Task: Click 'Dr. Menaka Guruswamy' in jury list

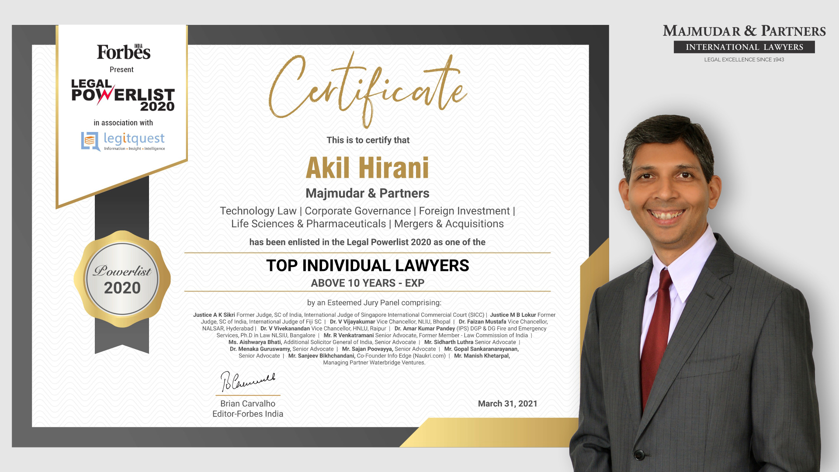Action: point(260,349)
